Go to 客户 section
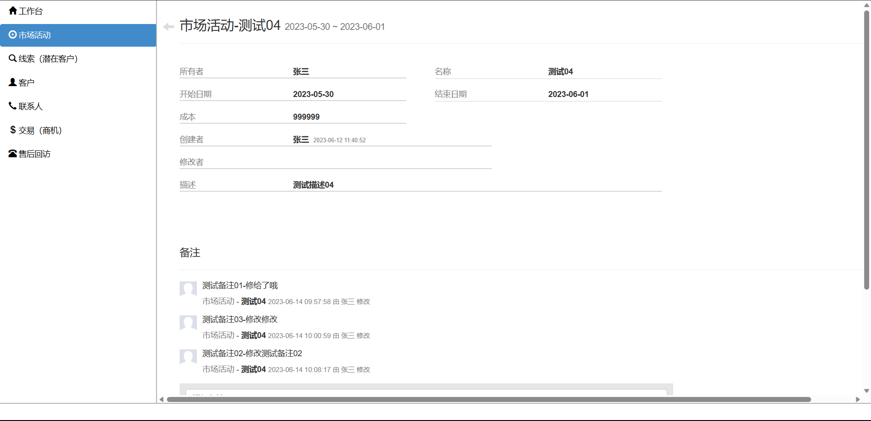This screenshot has width=871, height=421. pyautogui.click(x=78, y=82)
